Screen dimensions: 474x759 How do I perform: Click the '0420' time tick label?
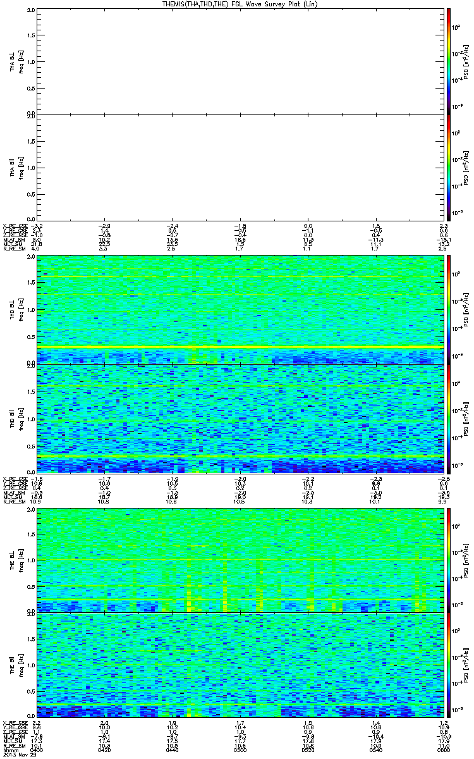105,750
